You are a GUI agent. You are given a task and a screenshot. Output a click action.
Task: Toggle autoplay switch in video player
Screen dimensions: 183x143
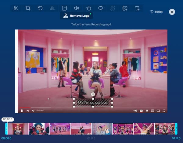point(135,111)
